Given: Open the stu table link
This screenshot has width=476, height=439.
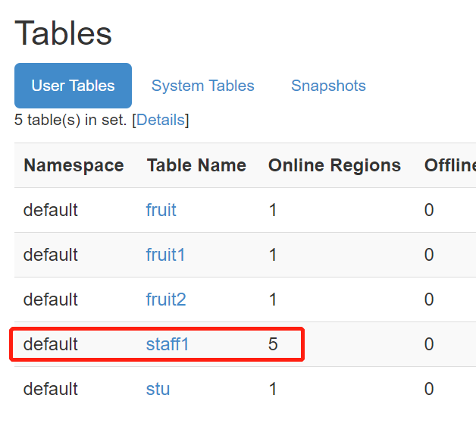Looking at the screenshot, I should click(x=158, y=389).
